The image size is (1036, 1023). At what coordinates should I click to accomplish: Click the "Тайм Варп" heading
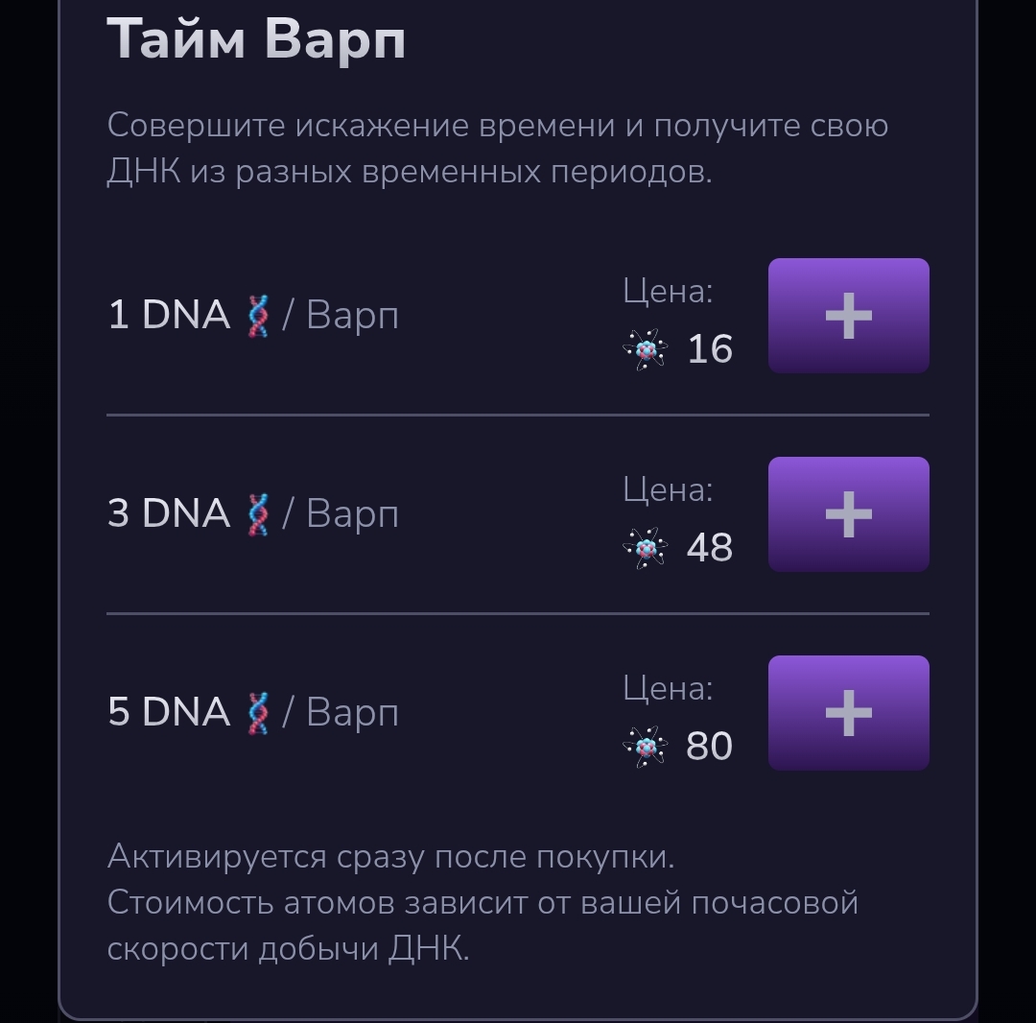click(256, 40)
